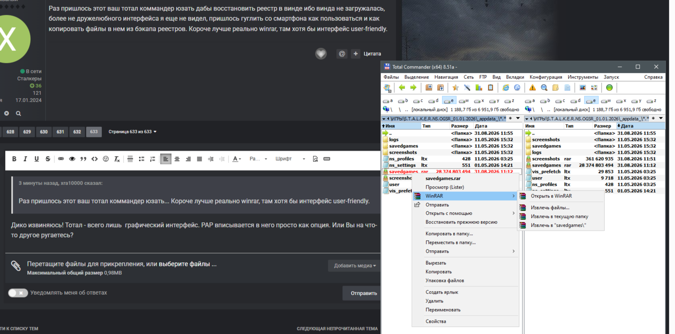The width and height of the screenshot is (675, 334).
Task: Click the green Back arrow in Total Commander toolbar
Action: pyautogui.click(x=402, y=88)
